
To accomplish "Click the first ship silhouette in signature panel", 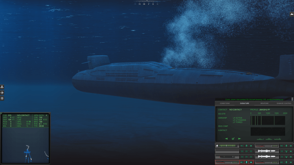I will tap(260, 139).
